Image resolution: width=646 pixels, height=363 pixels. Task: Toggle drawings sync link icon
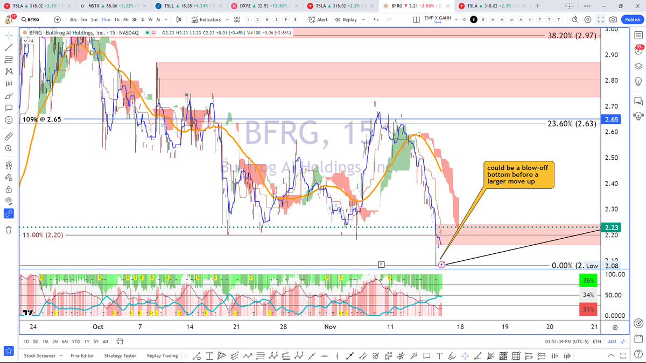point(8,213)
